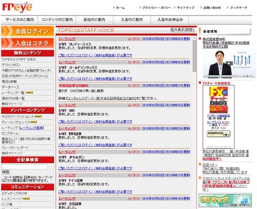Open the 入会のお申込み tab
Viewport: 257px width, 209px height.
(170, 20)
